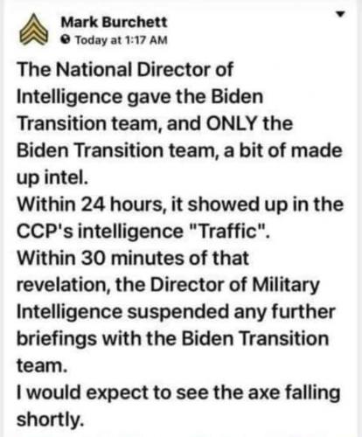Click the line 'briefings with the Biden Transition'
The width and height of the screenshot is (362, 437).
[173, 339]
